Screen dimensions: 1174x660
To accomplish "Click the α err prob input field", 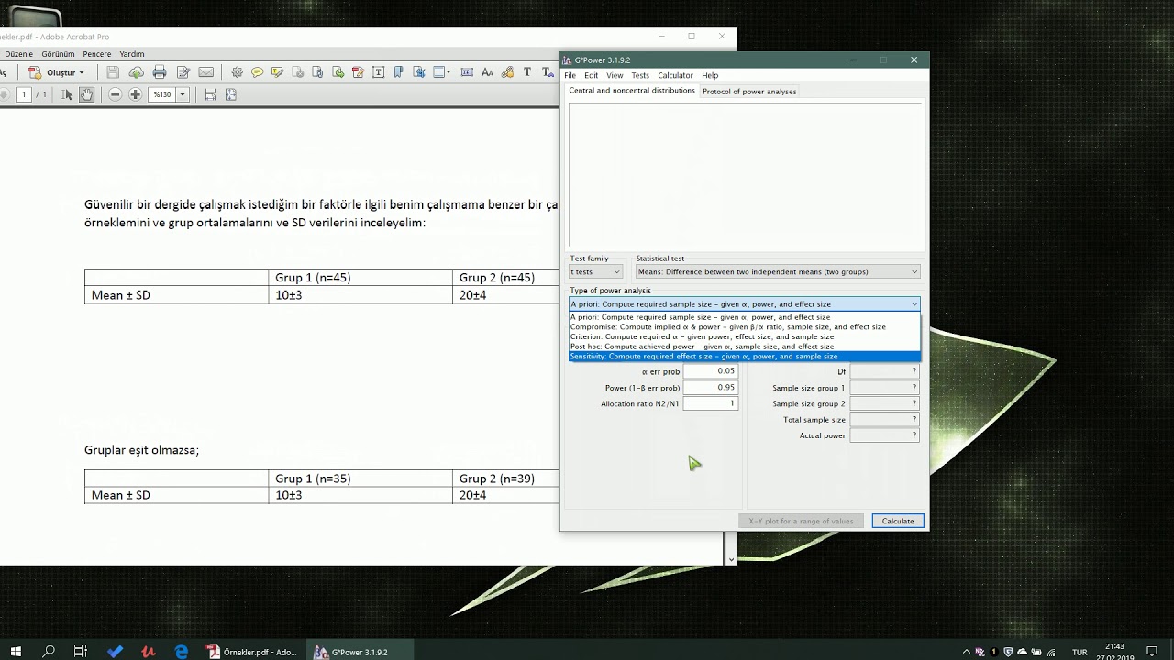I will pos(710,371).
